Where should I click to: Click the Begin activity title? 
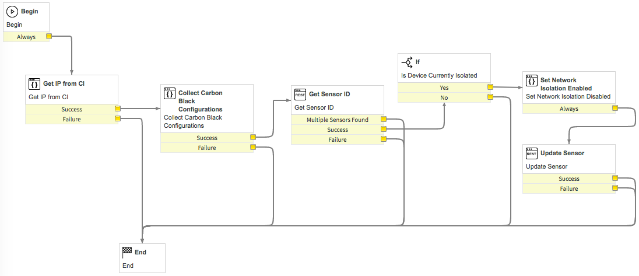click(29, 12)
